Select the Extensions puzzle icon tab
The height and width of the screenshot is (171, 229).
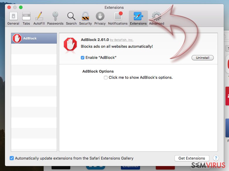pos(138,18)
